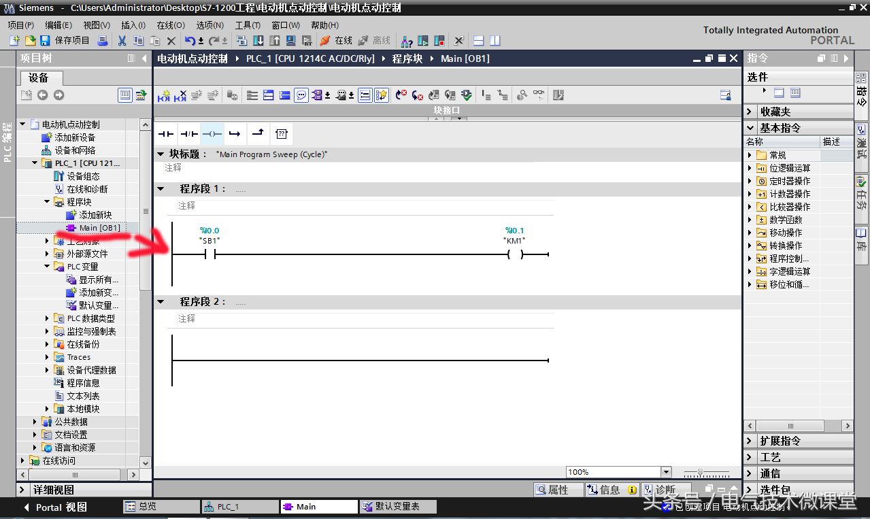This screenshot has height=519, width=870.
Task: Switch to the 总览 tab
Action: [161, 507]
